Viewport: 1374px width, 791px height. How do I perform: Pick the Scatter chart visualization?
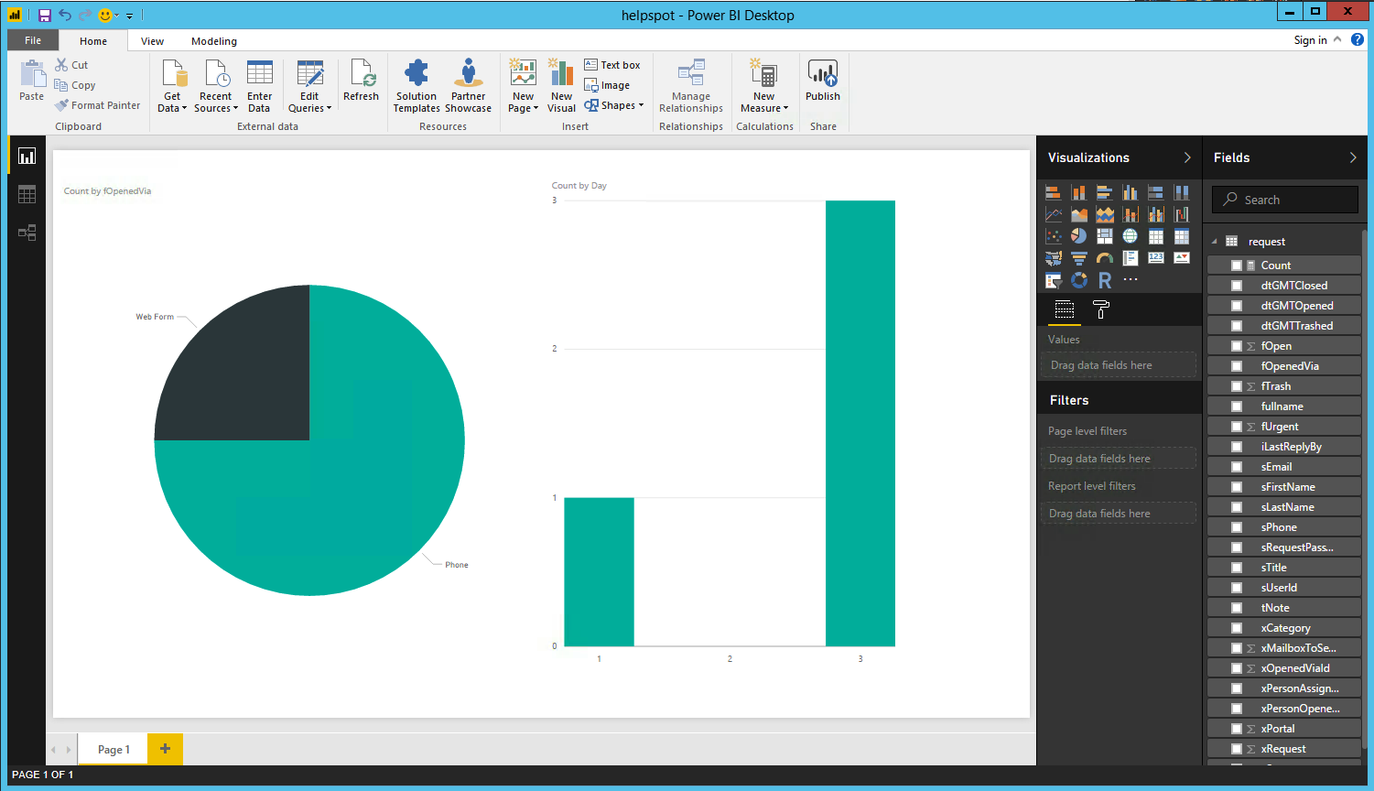pyautogui.click(x=1054, y=236)
